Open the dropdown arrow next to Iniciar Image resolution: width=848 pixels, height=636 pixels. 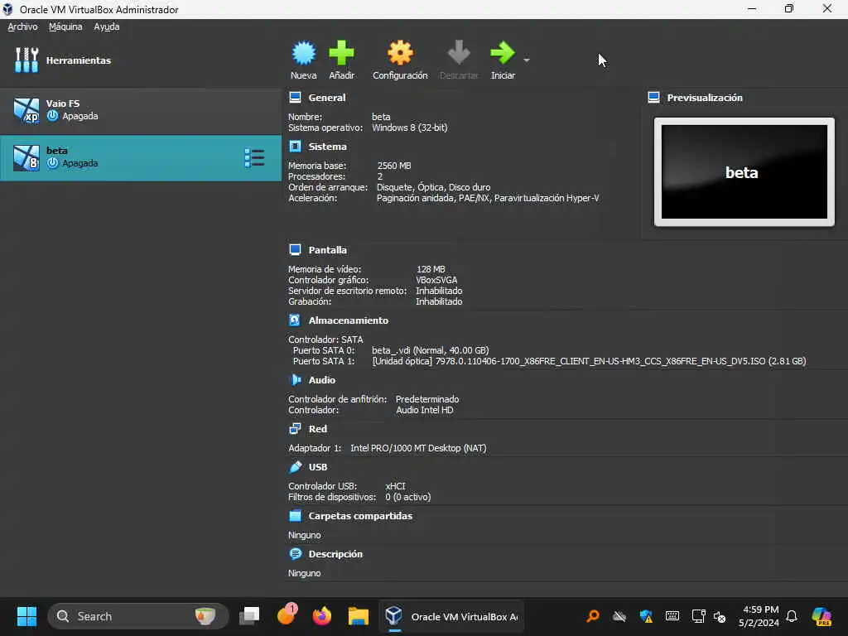527,60
